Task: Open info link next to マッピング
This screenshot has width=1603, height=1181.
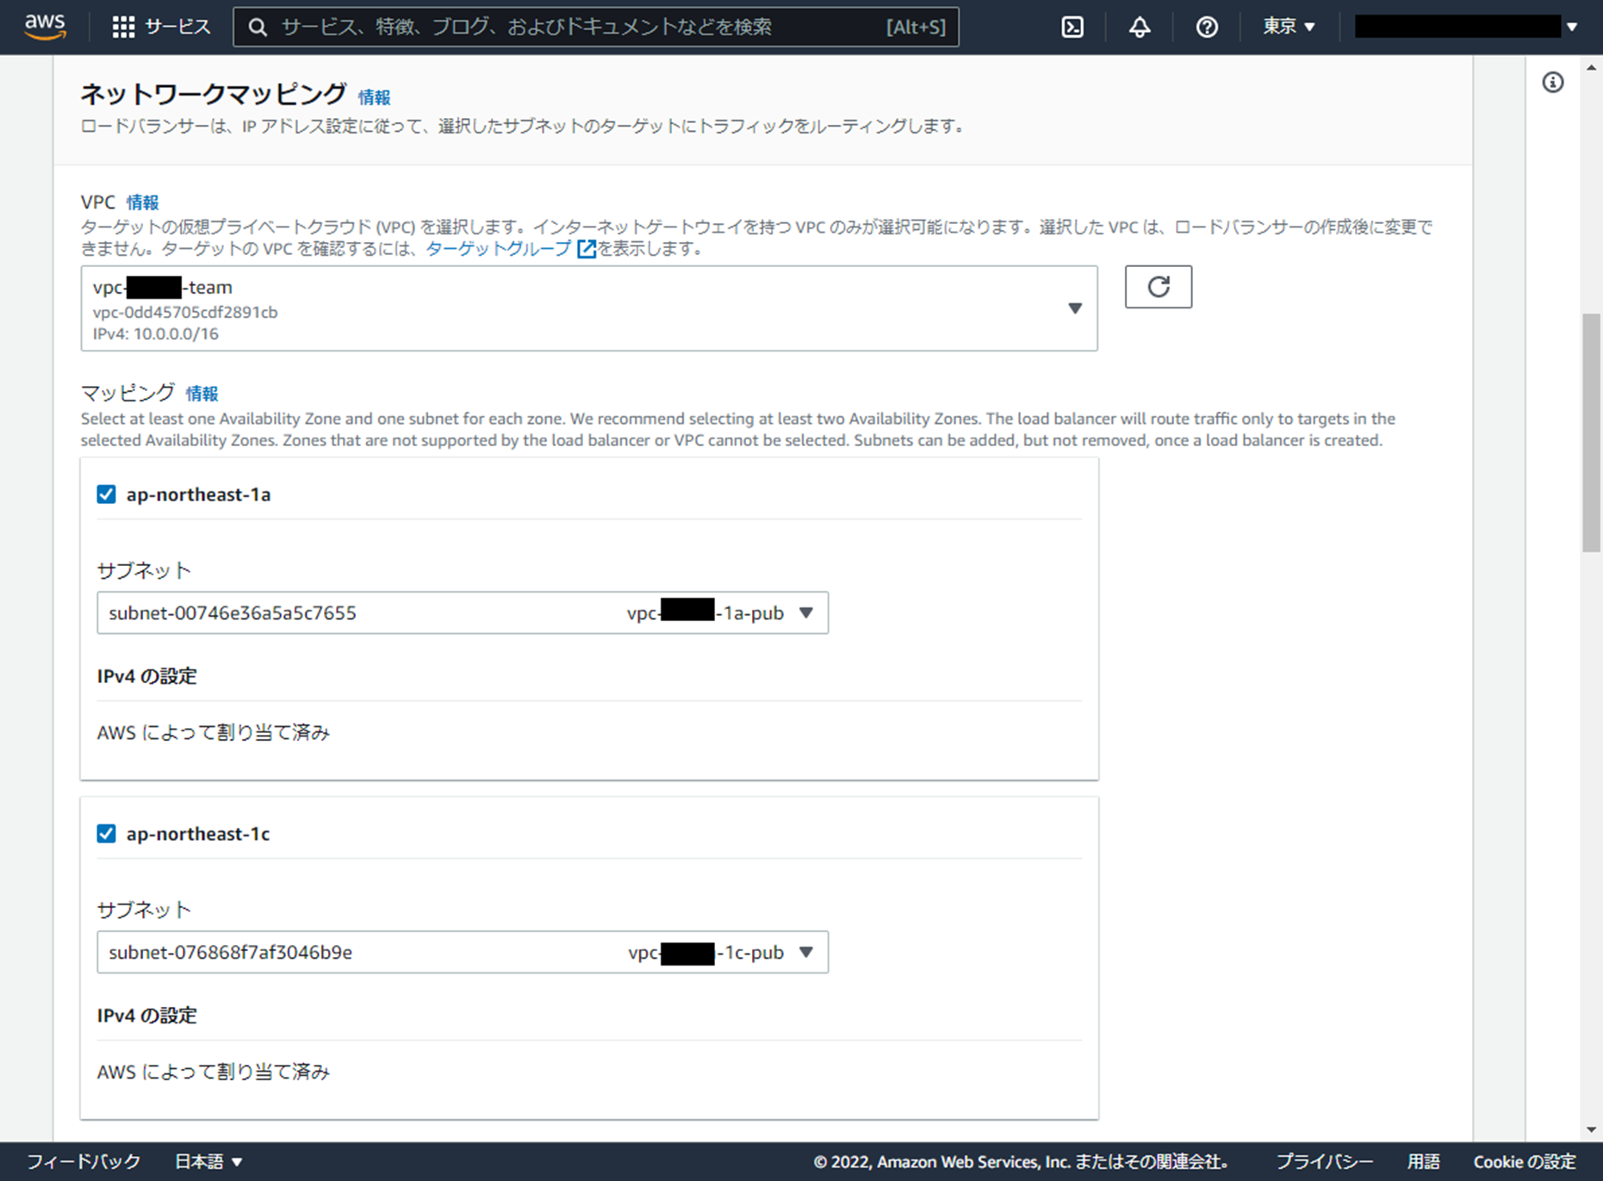Action: pos(202,394)
